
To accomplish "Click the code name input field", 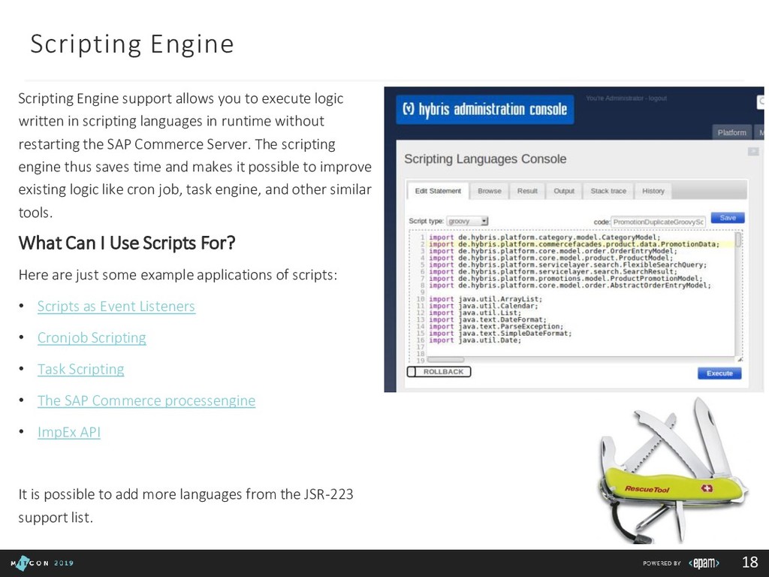I will (658, 222).
